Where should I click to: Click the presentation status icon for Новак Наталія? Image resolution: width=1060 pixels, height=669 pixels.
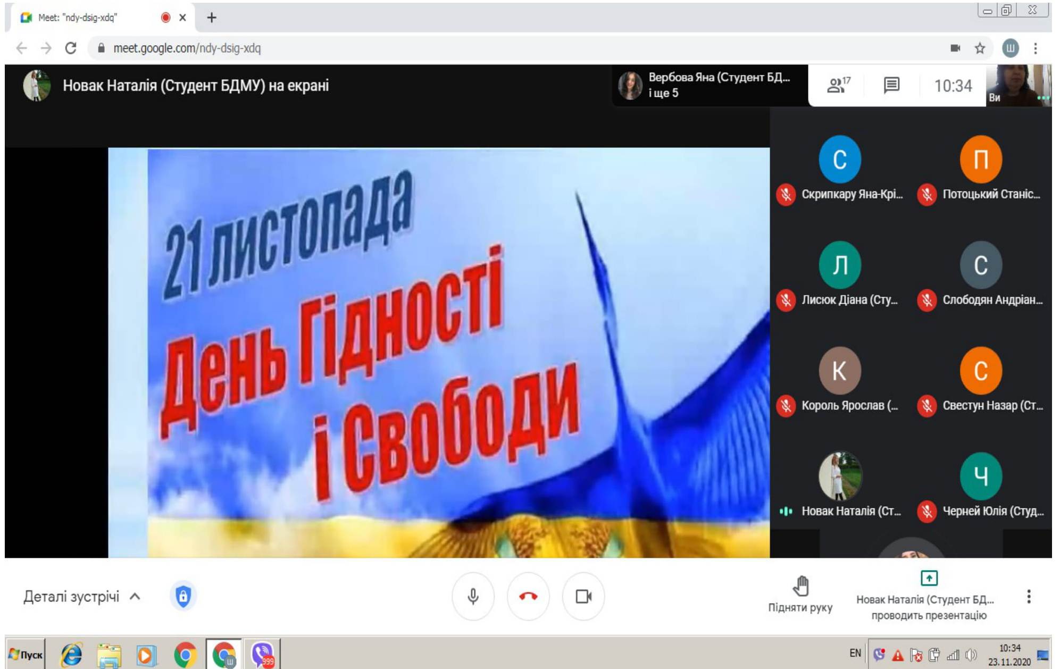tap(929, 578)
